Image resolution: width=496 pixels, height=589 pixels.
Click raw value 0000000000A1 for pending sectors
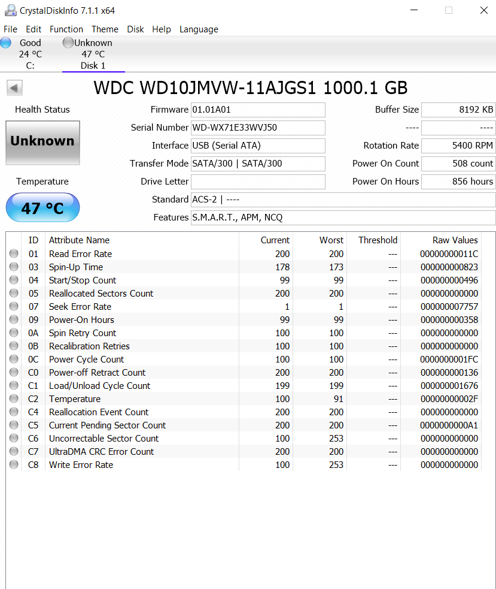coord(449,425)
